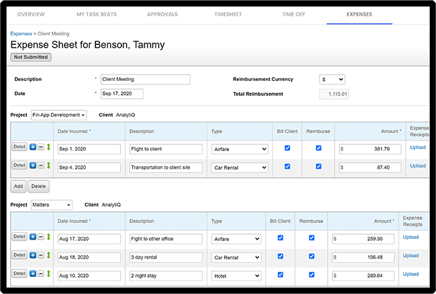436x294 pixels.
Task: Click the 2 night stay description field
Action: click(166, 276)
